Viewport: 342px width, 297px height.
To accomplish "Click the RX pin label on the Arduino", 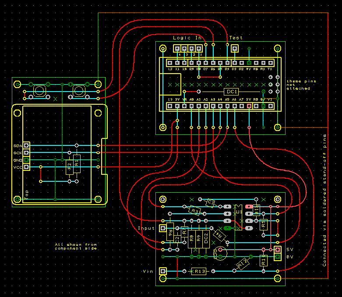I will click(263, 69).
